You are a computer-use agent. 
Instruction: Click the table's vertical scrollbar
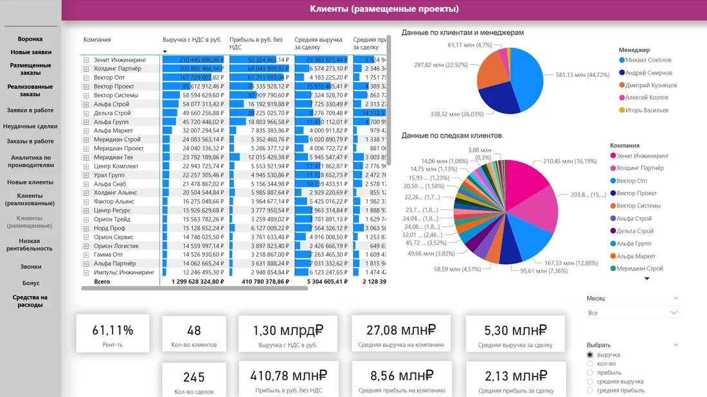pyautogui.click(x=389, y=101)
